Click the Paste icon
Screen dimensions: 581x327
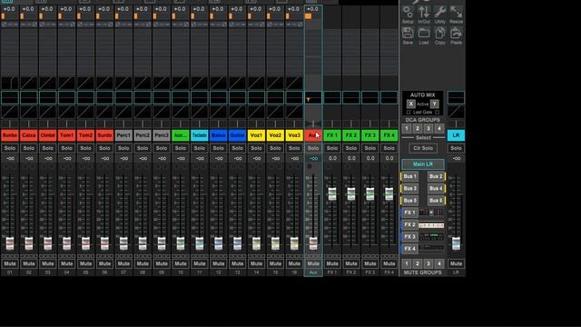click(456, 36)
